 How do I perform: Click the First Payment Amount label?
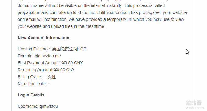point(39,63)
